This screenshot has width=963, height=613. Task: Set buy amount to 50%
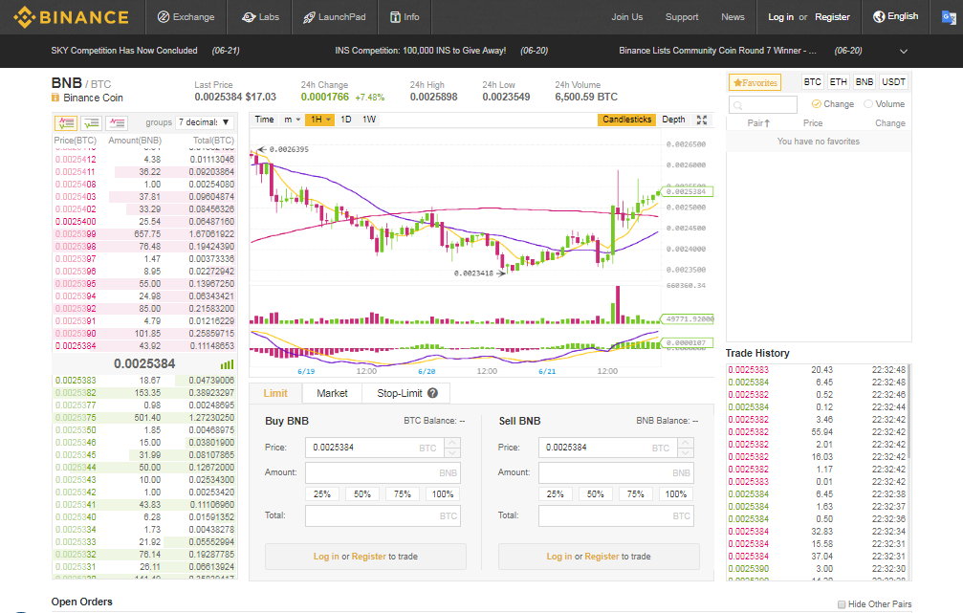click(362, 493)
